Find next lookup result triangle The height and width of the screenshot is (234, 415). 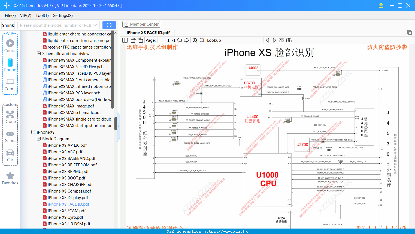click(x=274, y=40)
